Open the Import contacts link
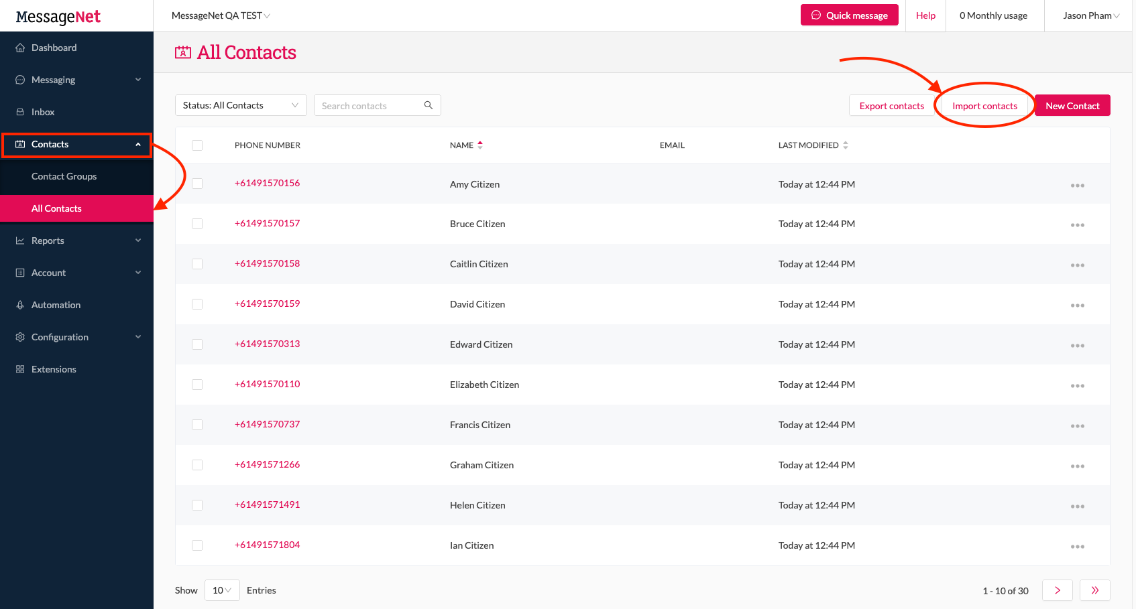Image resolution: width=1136 pixels, height=609 pixels. (984, 105)
